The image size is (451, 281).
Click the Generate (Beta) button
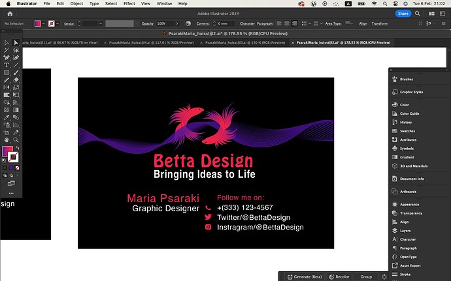coord(305,276)
